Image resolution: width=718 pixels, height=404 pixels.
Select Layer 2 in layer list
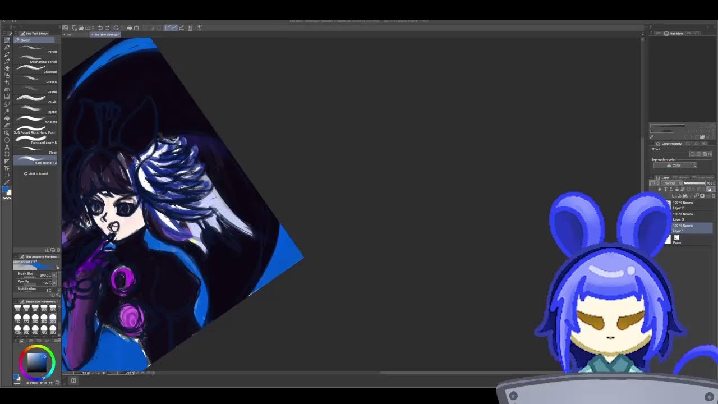coord(692,205)
